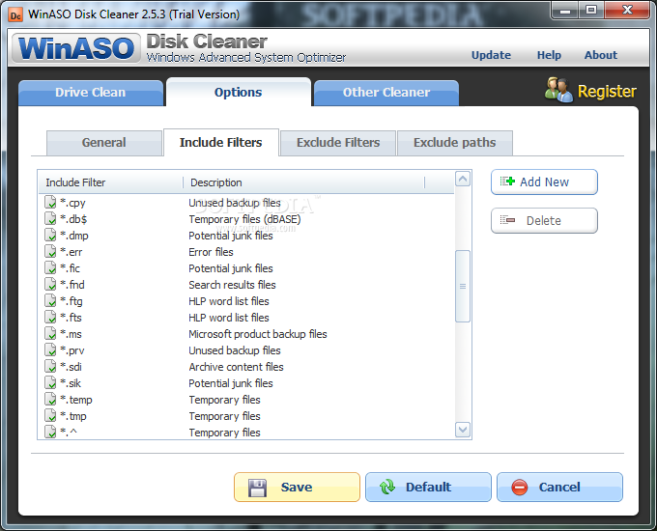
Task: Click the Register users icon
Action: click(558, 90)
